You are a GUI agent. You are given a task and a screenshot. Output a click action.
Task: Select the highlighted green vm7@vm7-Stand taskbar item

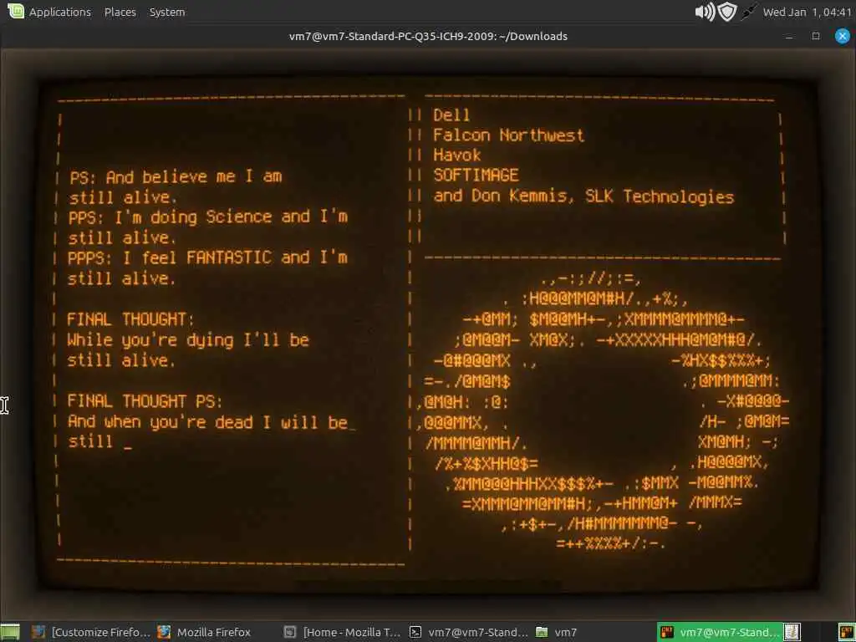coord(720,632)
